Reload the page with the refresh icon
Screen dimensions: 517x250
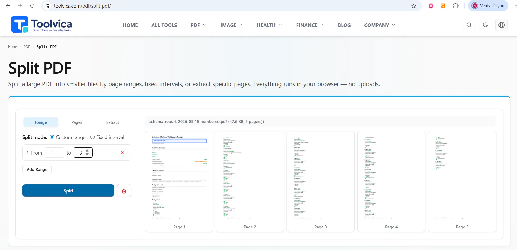tap(32, 6)
